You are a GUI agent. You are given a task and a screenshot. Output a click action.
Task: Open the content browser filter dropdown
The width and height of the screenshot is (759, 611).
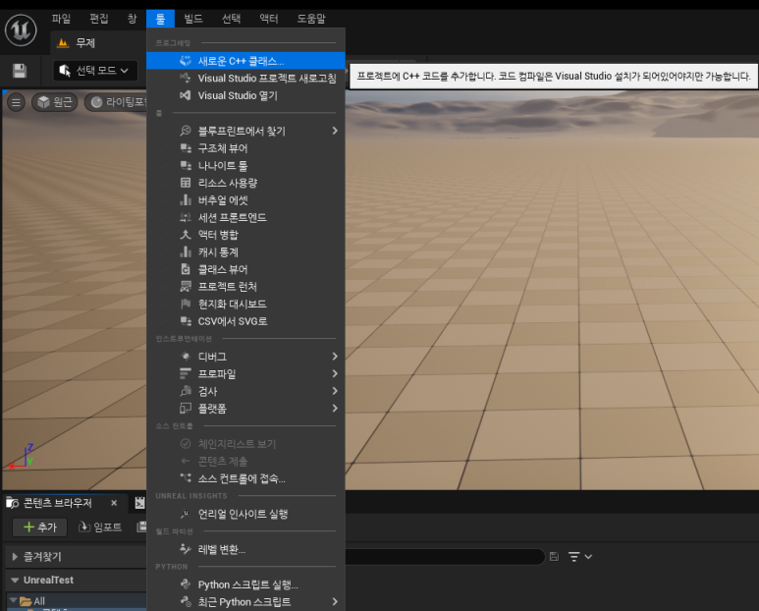point(580,557)
